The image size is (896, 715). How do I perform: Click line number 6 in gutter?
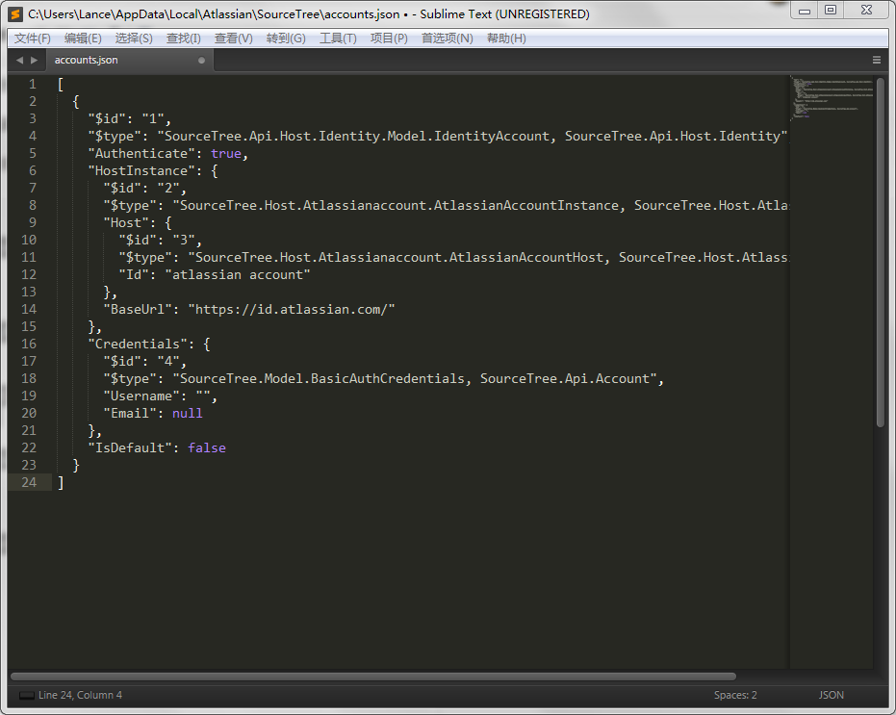[33, 170]
